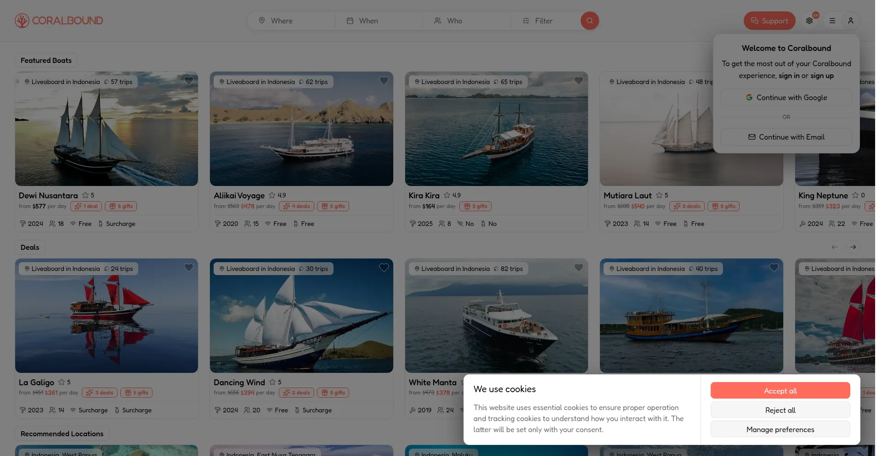Click the Kira Kira 5 gifts badge
Viewport: 882px width, 456px height.
(x=475, y=206)
